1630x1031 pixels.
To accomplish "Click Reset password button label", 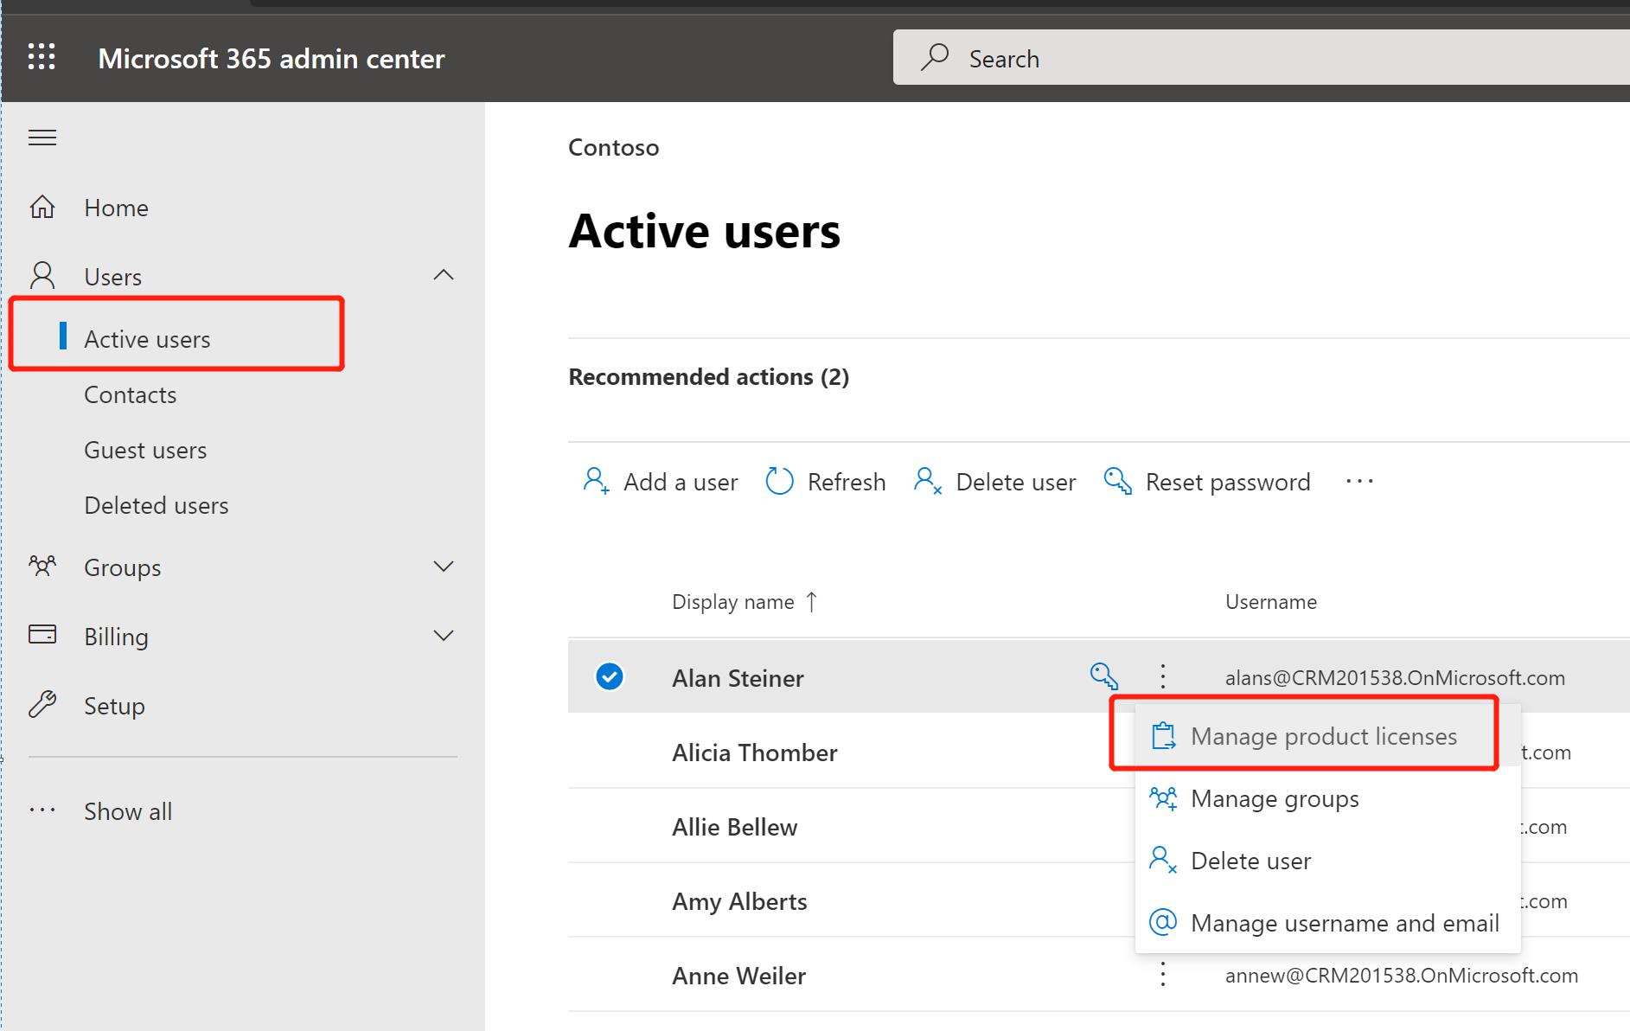I will click(x=1228, y=482).
